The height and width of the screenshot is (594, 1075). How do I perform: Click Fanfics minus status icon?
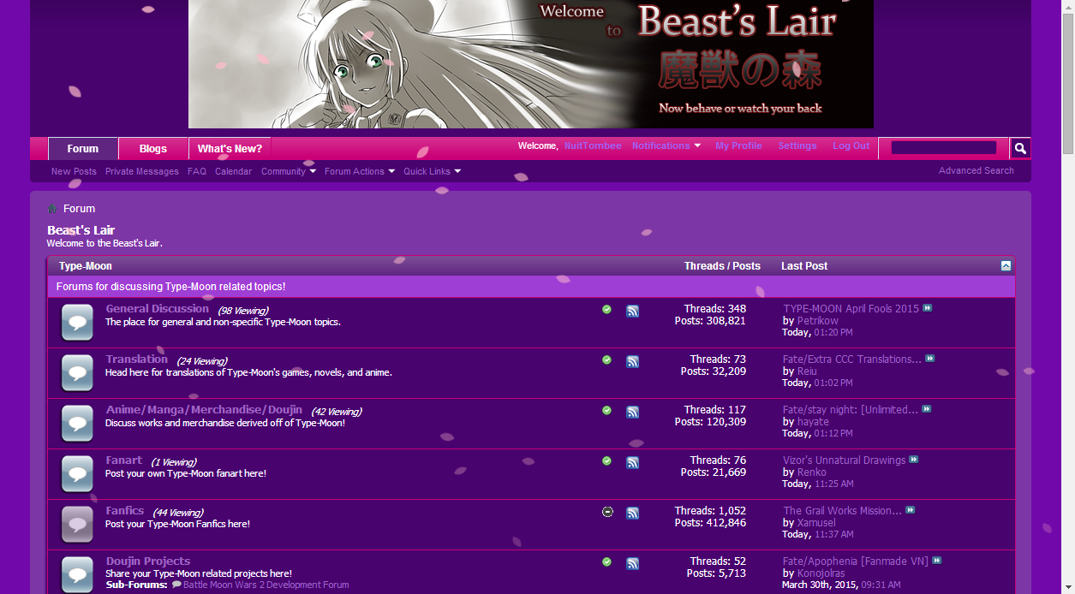point(607,512)
